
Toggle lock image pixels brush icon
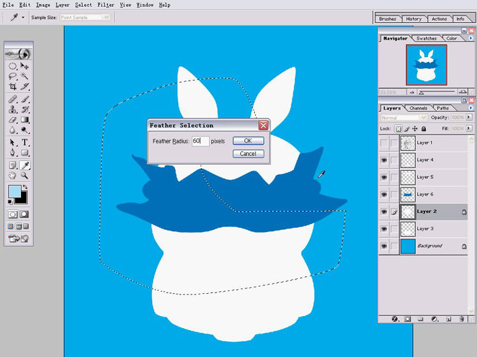pos(407,129)
